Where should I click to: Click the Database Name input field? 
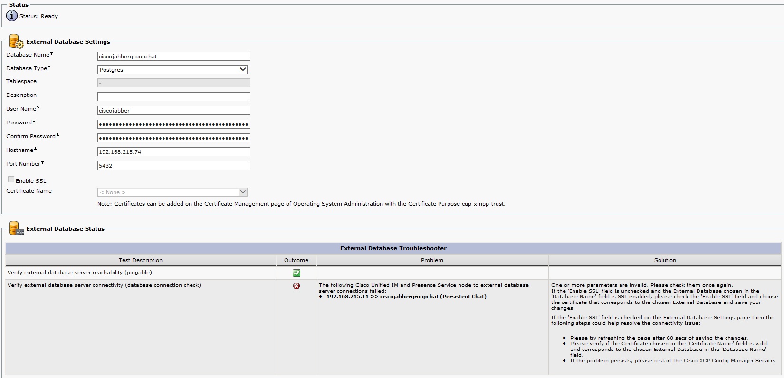coord(174,56)
